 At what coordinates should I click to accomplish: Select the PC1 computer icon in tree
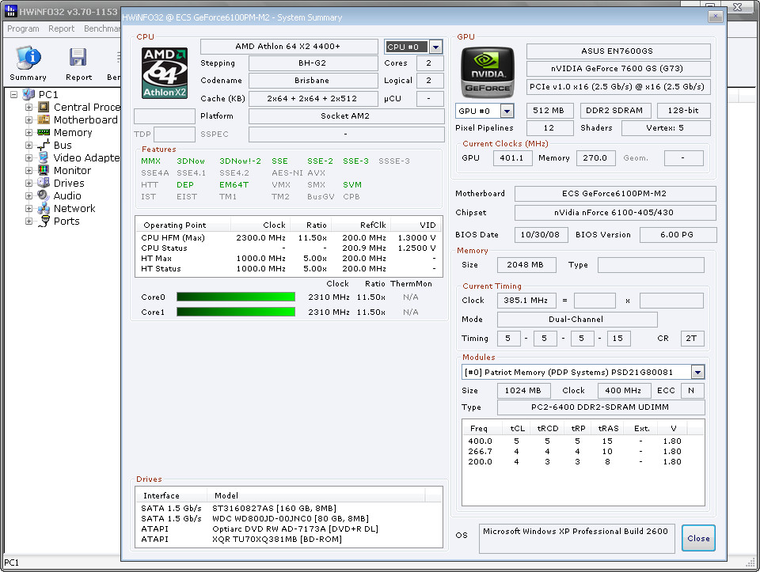pos(28,94)
